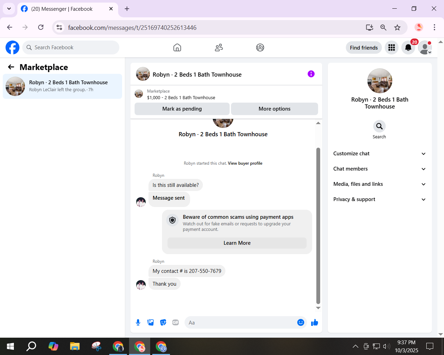Open View buyer profile link
This screenshot has height=355, width=444.
245,163
